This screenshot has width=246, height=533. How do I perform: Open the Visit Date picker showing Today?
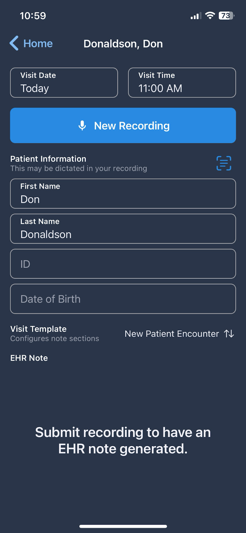click(64, 83)
